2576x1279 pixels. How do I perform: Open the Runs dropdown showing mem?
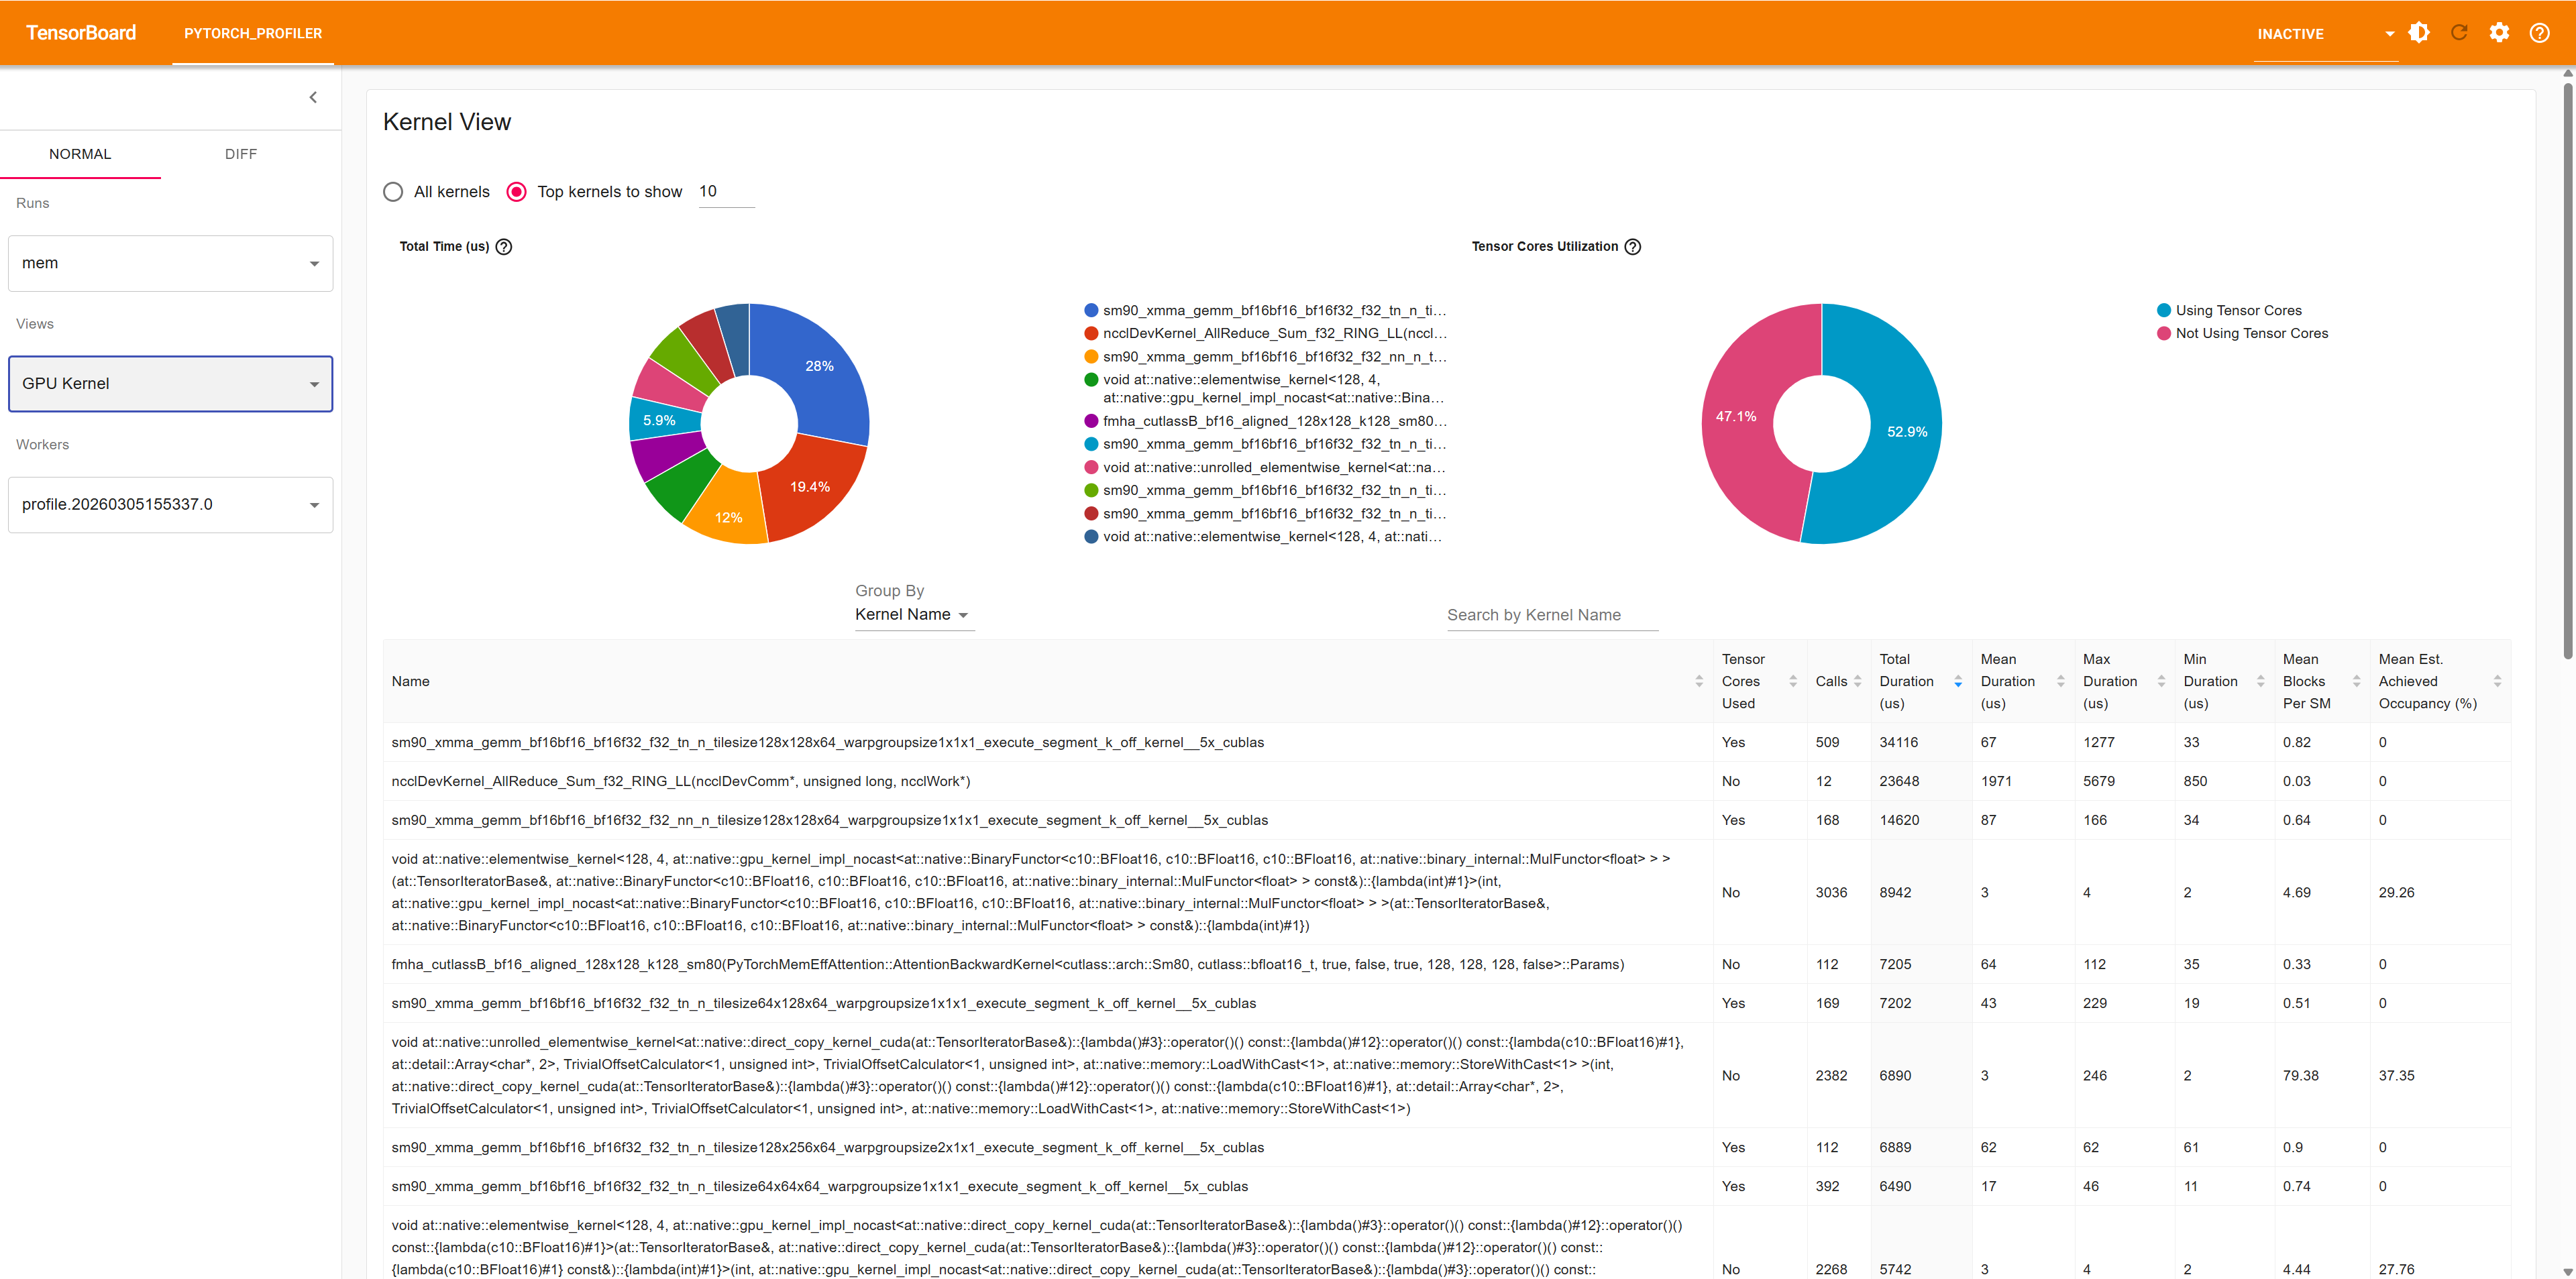point(170,263)
